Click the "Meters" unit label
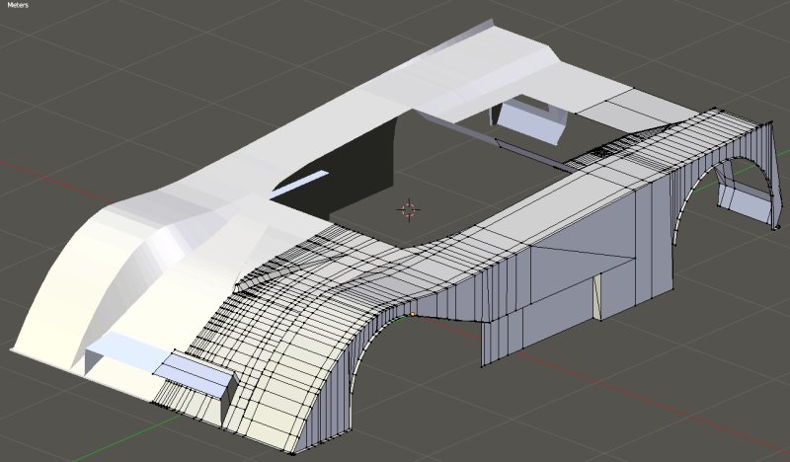The height and width of the screenshot is (462, 790). pos(18,5)
